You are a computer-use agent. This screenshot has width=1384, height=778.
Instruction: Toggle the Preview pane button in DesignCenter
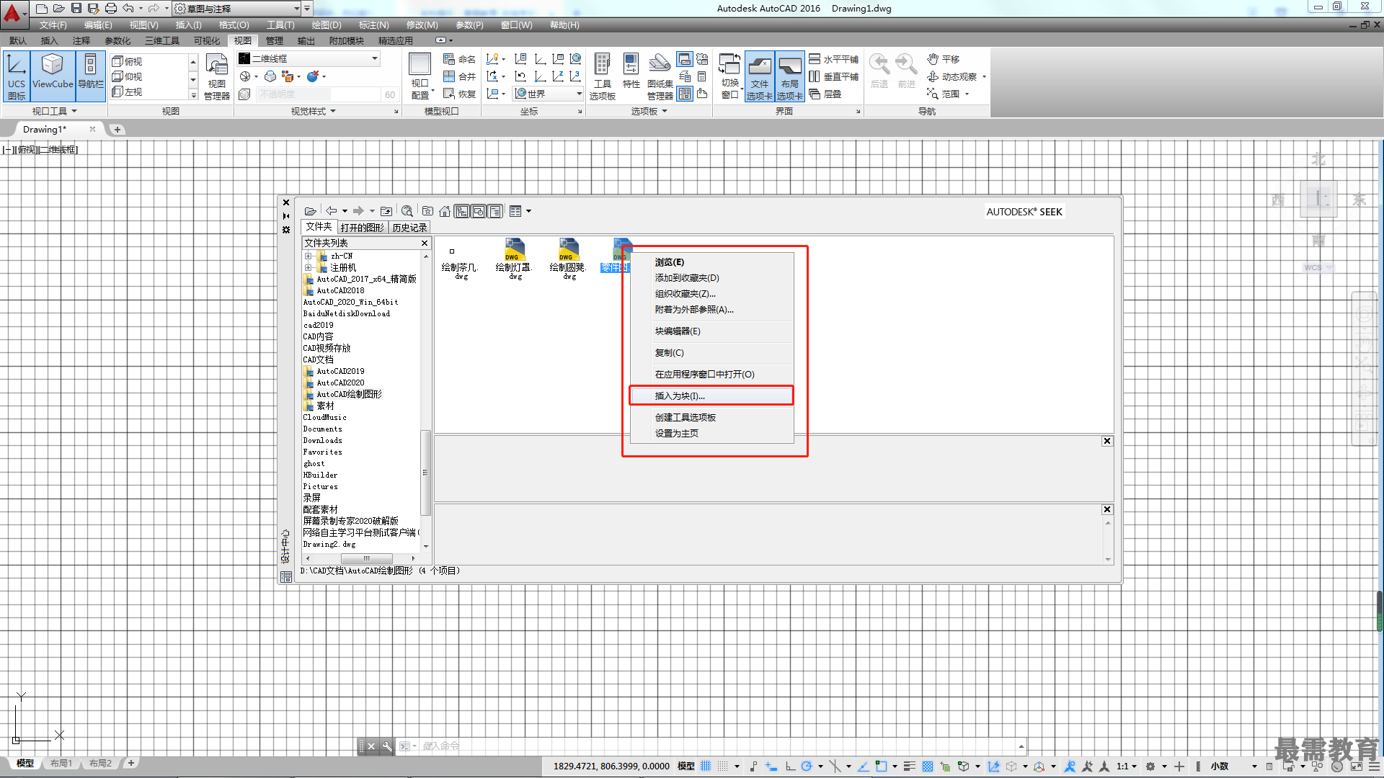(x=479, y=211)
